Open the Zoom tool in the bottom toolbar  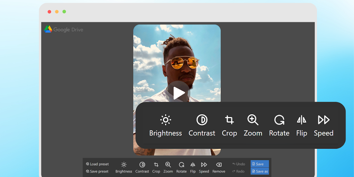pos(168,165)
